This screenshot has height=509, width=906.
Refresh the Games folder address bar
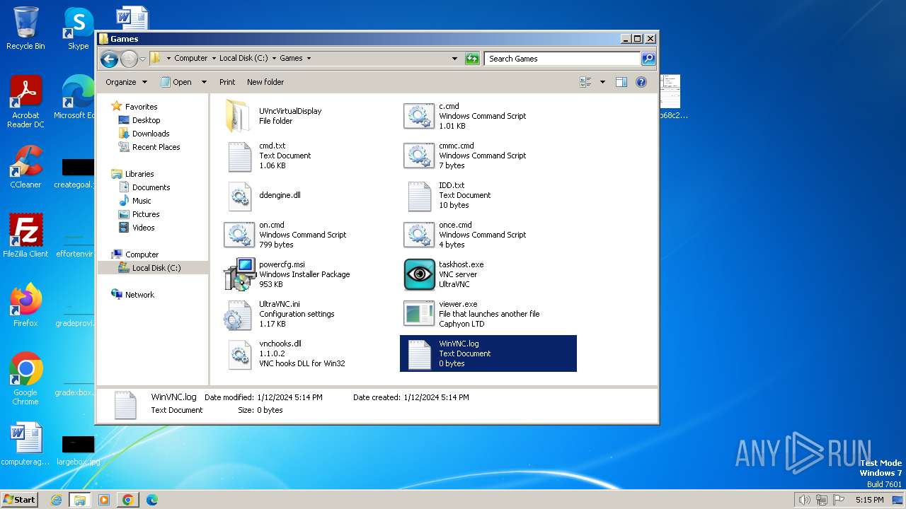pyautogui.click(x=472, y=59)
